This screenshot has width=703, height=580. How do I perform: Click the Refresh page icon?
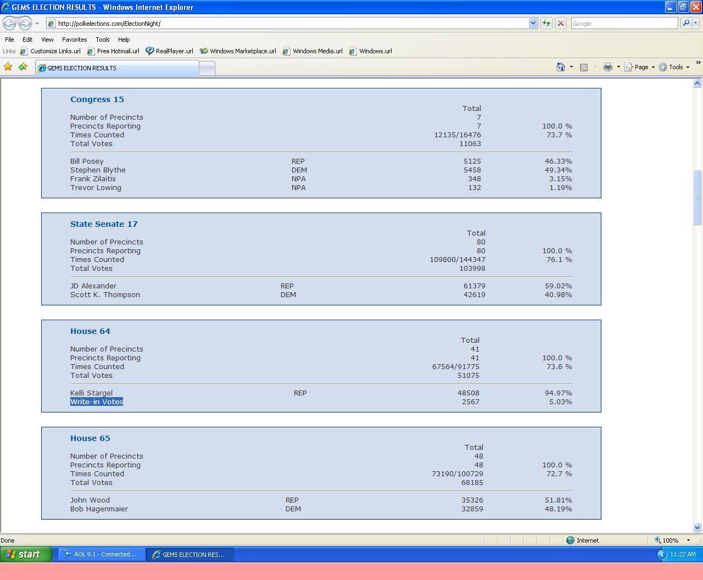(546, 23)
